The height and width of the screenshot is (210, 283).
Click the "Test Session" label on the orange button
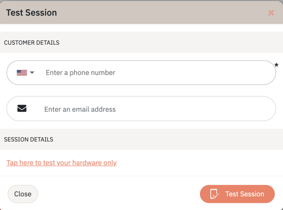click(245, 194)
